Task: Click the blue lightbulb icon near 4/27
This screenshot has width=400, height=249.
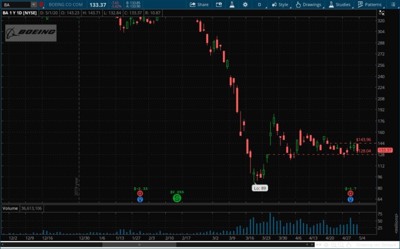Action: click(x=350, y=199)
